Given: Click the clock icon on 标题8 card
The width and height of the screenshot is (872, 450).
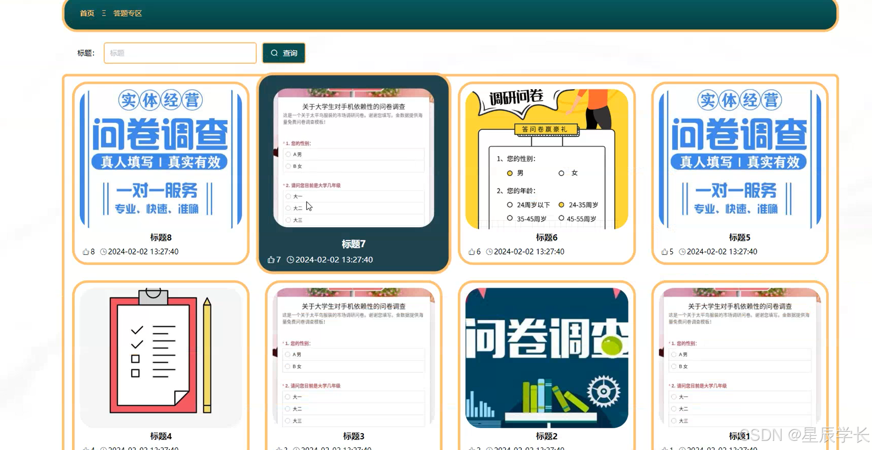Looking at the screenshot, I should tap(103, 252).
